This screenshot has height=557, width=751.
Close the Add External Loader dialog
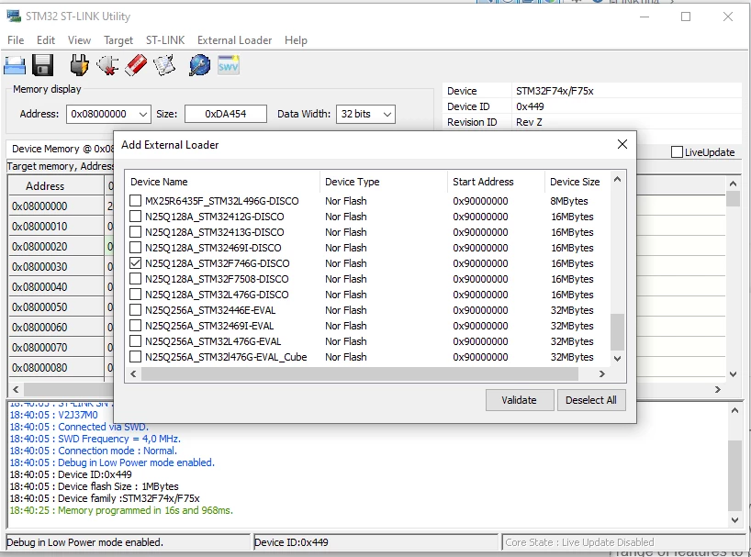622,144
